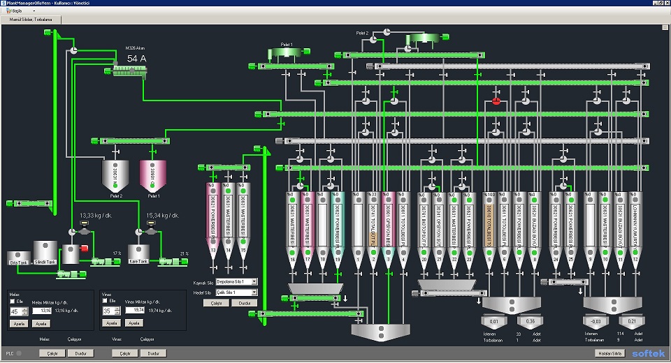Select the Pelet 2 pellet press icon
This screenshot has width=671, height=363.
tap(423, 39)
